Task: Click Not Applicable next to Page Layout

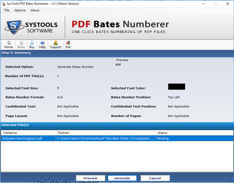Action: pyautogui.click(x=68, y=116)
